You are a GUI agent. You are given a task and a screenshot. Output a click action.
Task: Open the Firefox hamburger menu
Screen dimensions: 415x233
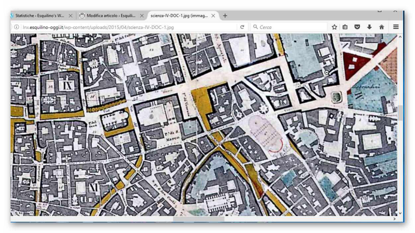[x=396, y=27]
